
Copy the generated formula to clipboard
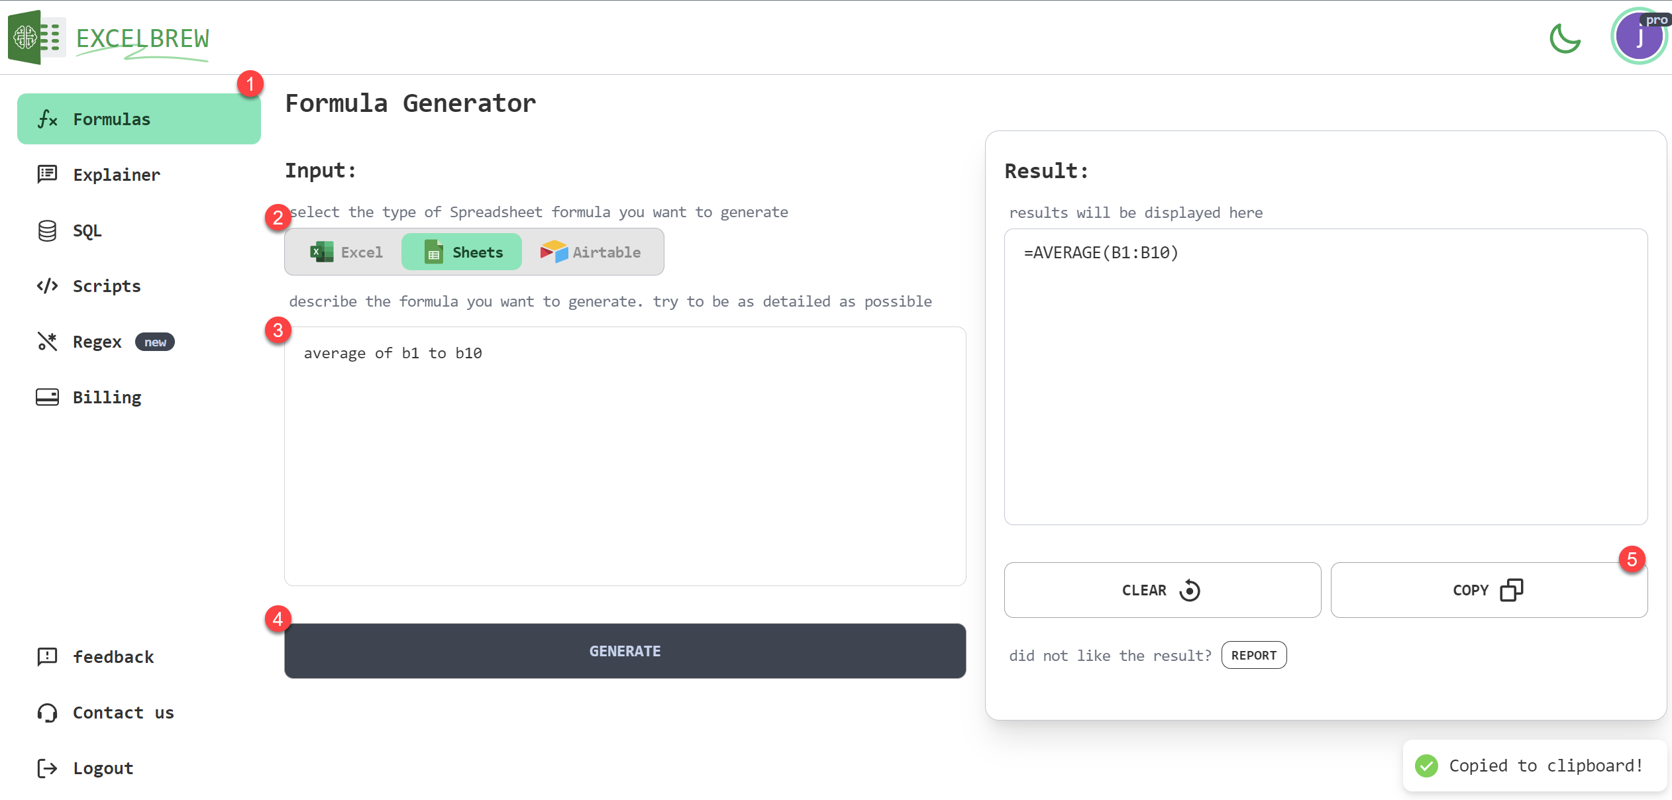1488,590
